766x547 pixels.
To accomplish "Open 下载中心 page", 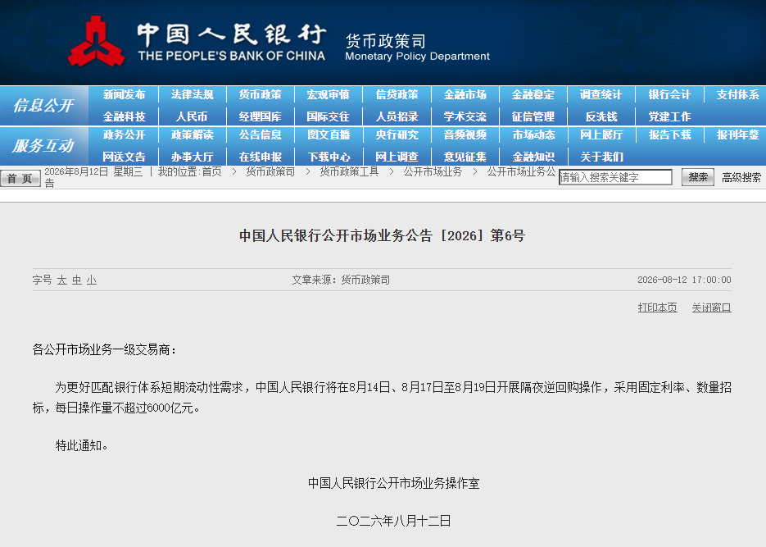I will point(329,157).
